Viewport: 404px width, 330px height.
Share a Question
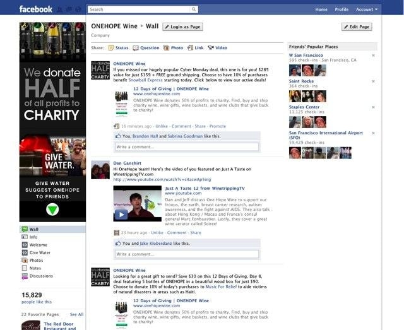(x=146, y=48)
